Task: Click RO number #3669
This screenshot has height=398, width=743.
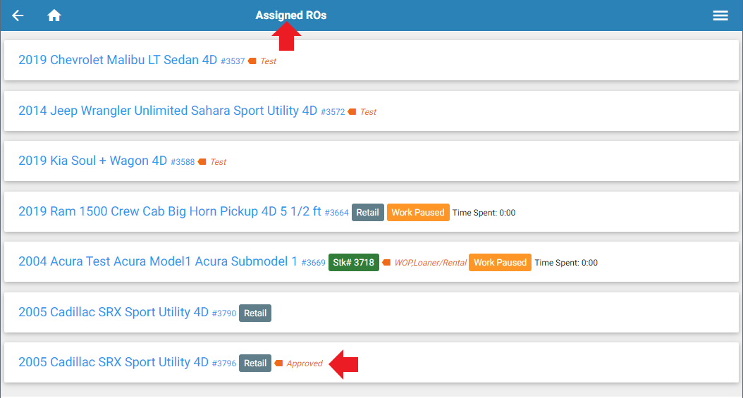Action: (313, 263)
